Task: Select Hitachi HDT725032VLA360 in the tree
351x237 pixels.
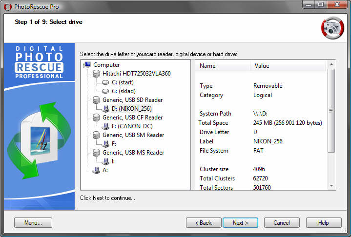Action: click(137, 74)
